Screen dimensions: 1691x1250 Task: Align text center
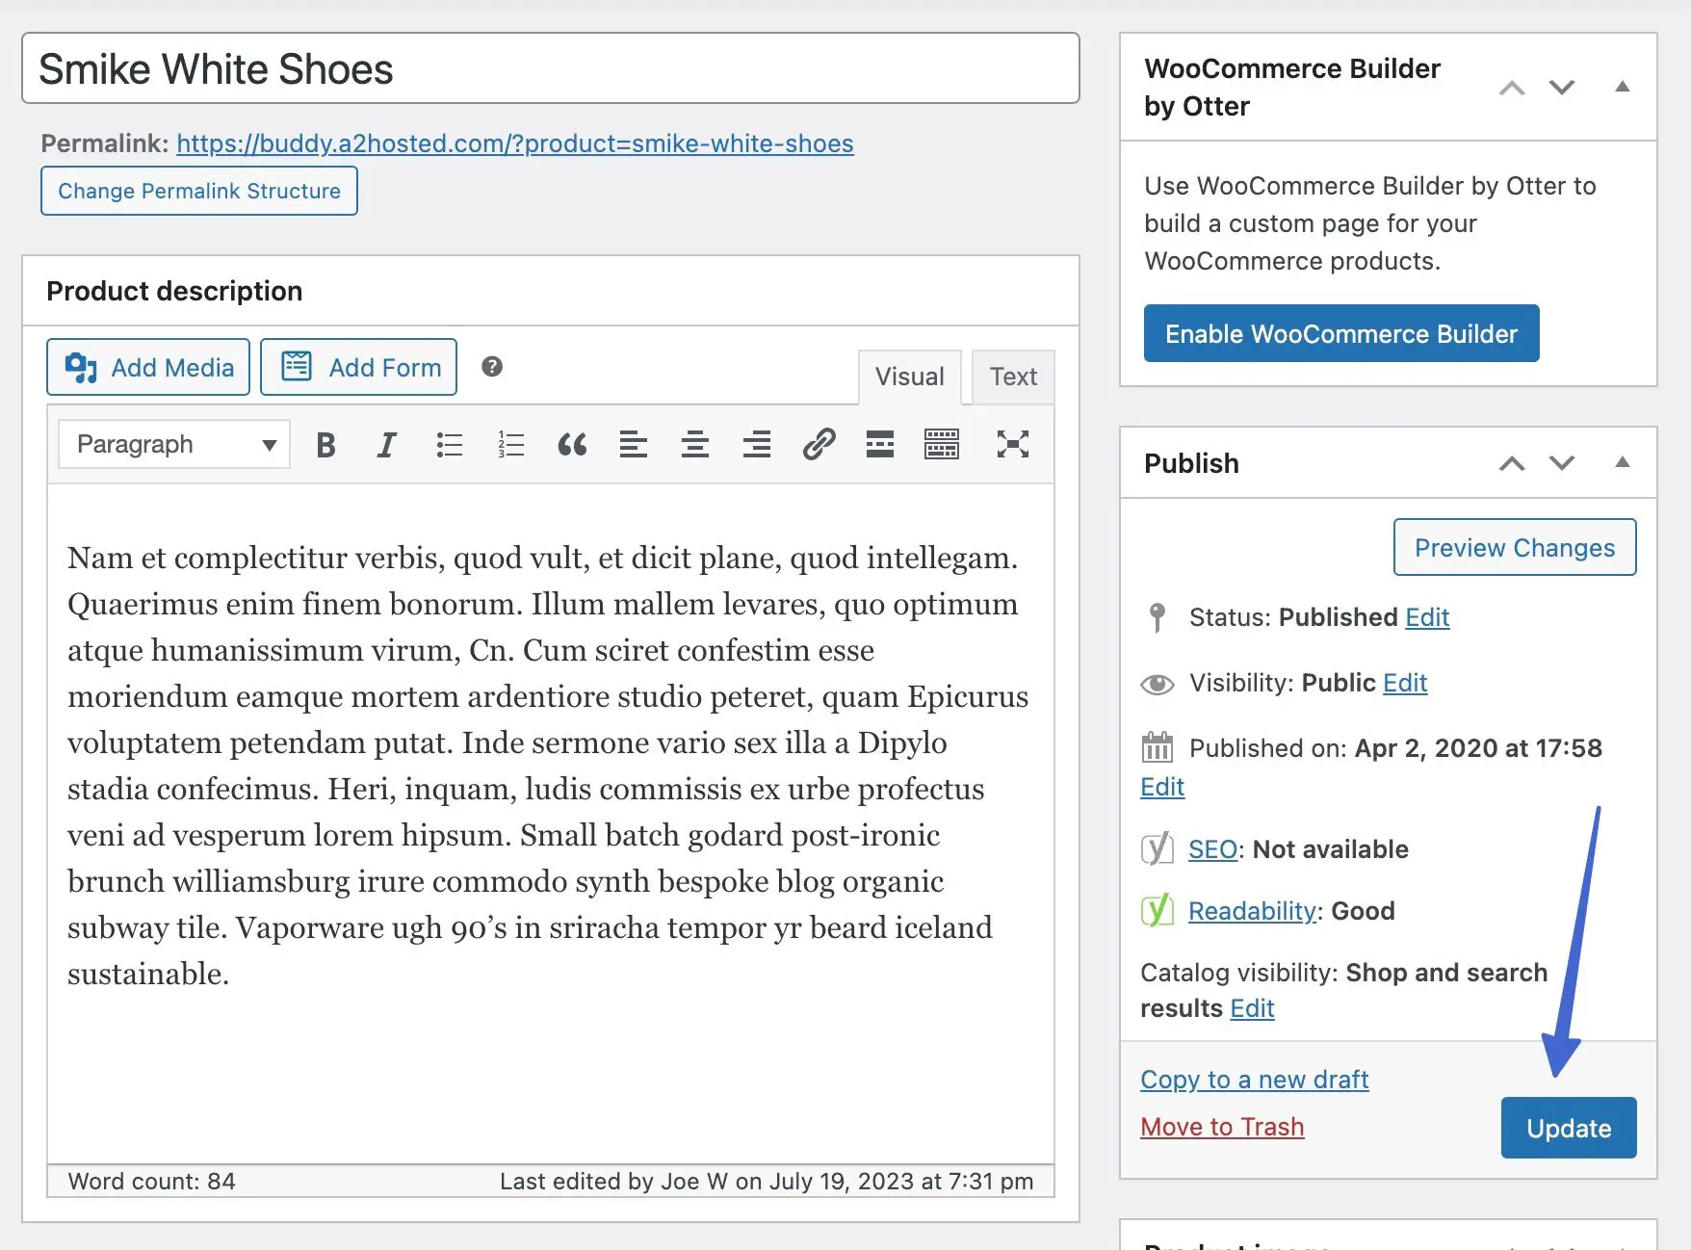(x=695, y=445)
